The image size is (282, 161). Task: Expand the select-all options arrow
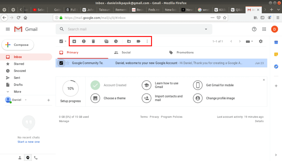pyautogui.click(x=66, y=41)
